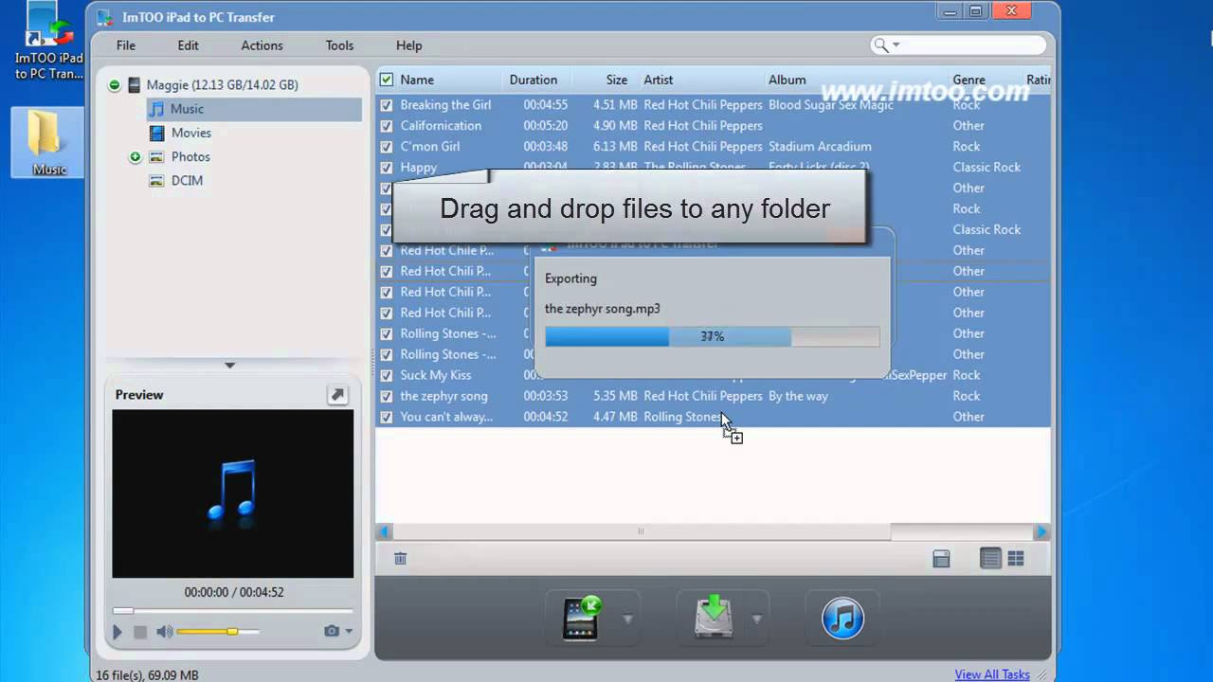This screenshot has width=1213, height=682.
Task: Click the Maggie device icon
Action: point(135,84)
